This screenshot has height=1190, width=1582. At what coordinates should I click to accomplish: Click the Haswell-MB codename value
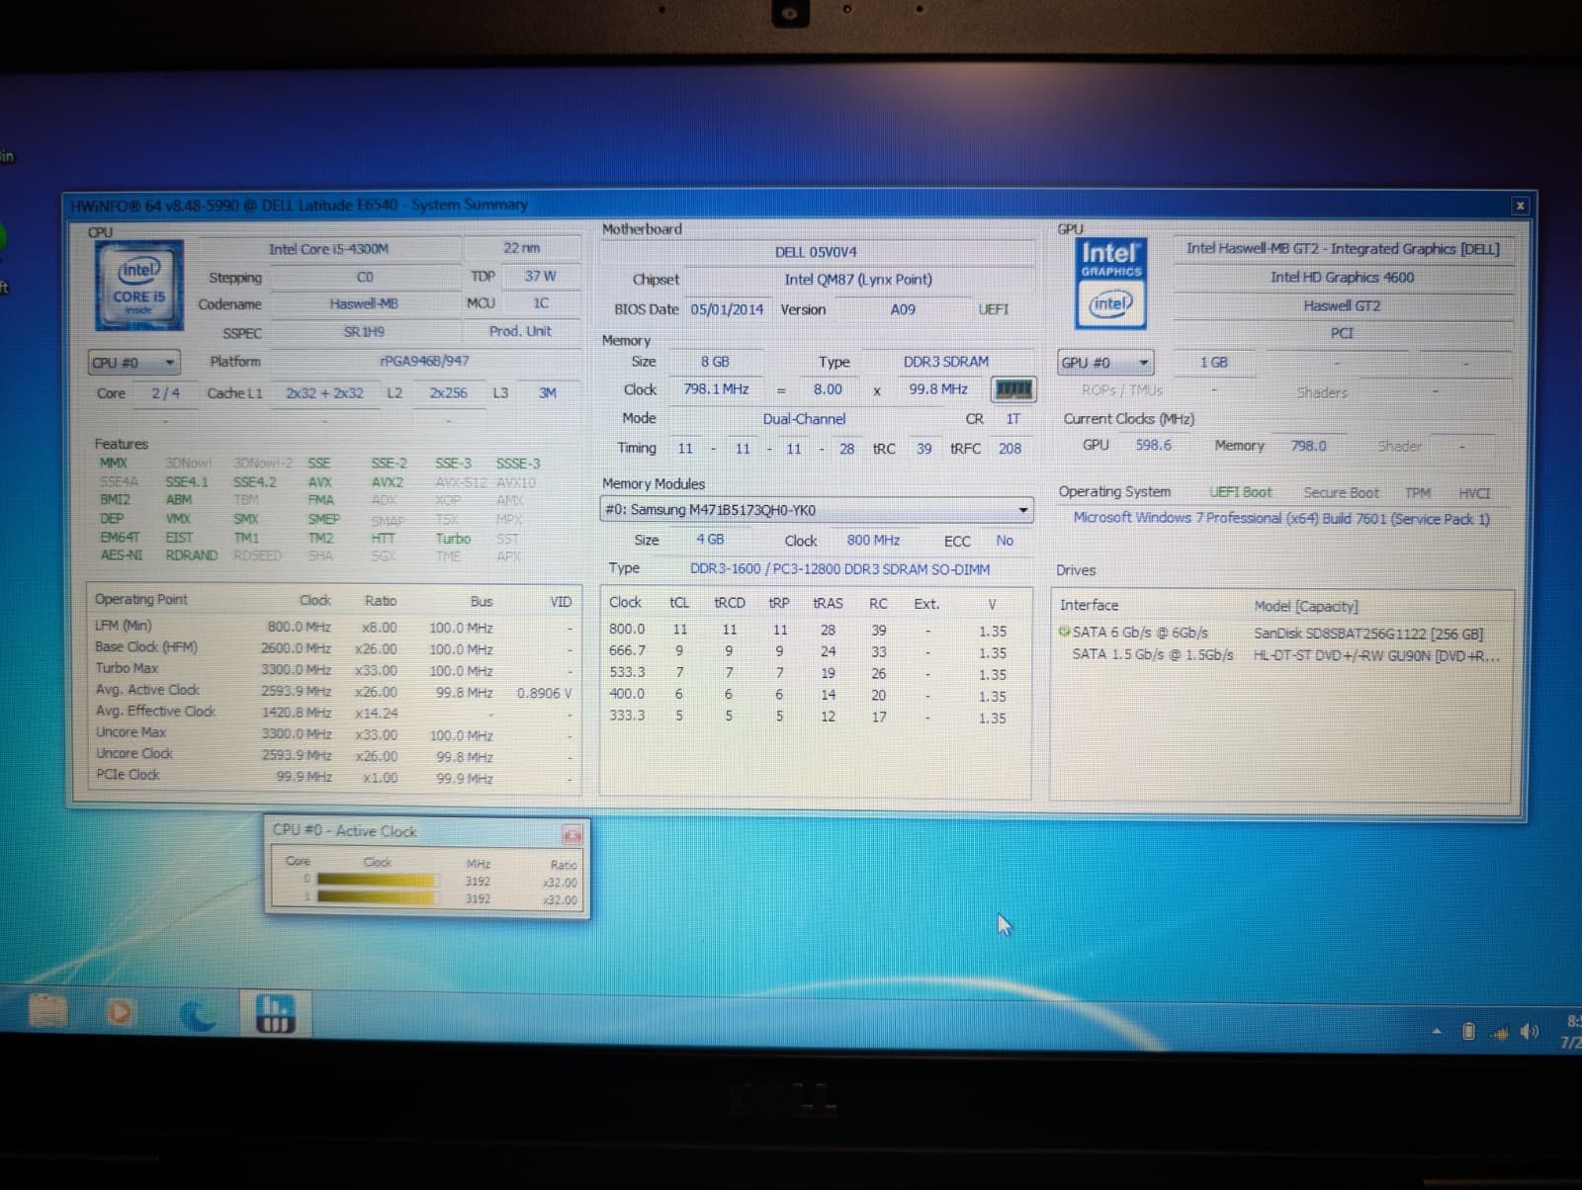point(364,304)
